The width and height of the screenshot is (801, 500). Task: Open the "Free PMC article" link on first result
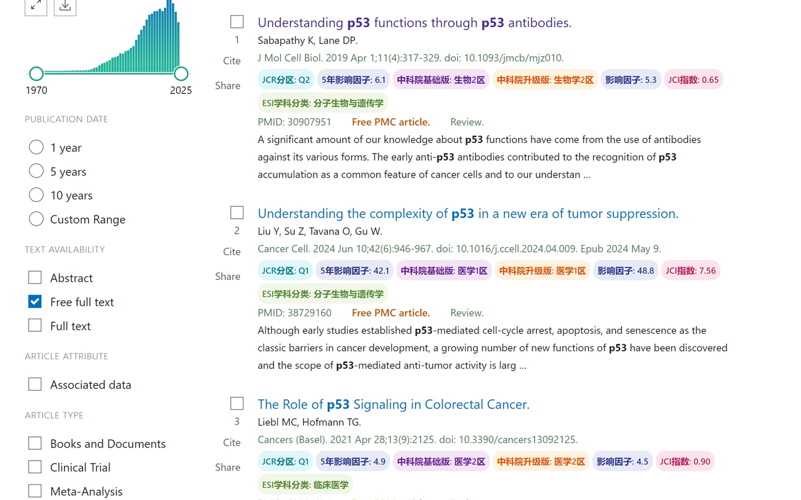390,121
